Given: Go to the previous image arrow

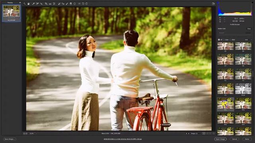Looking at the screenshot, I should (186, 133).
